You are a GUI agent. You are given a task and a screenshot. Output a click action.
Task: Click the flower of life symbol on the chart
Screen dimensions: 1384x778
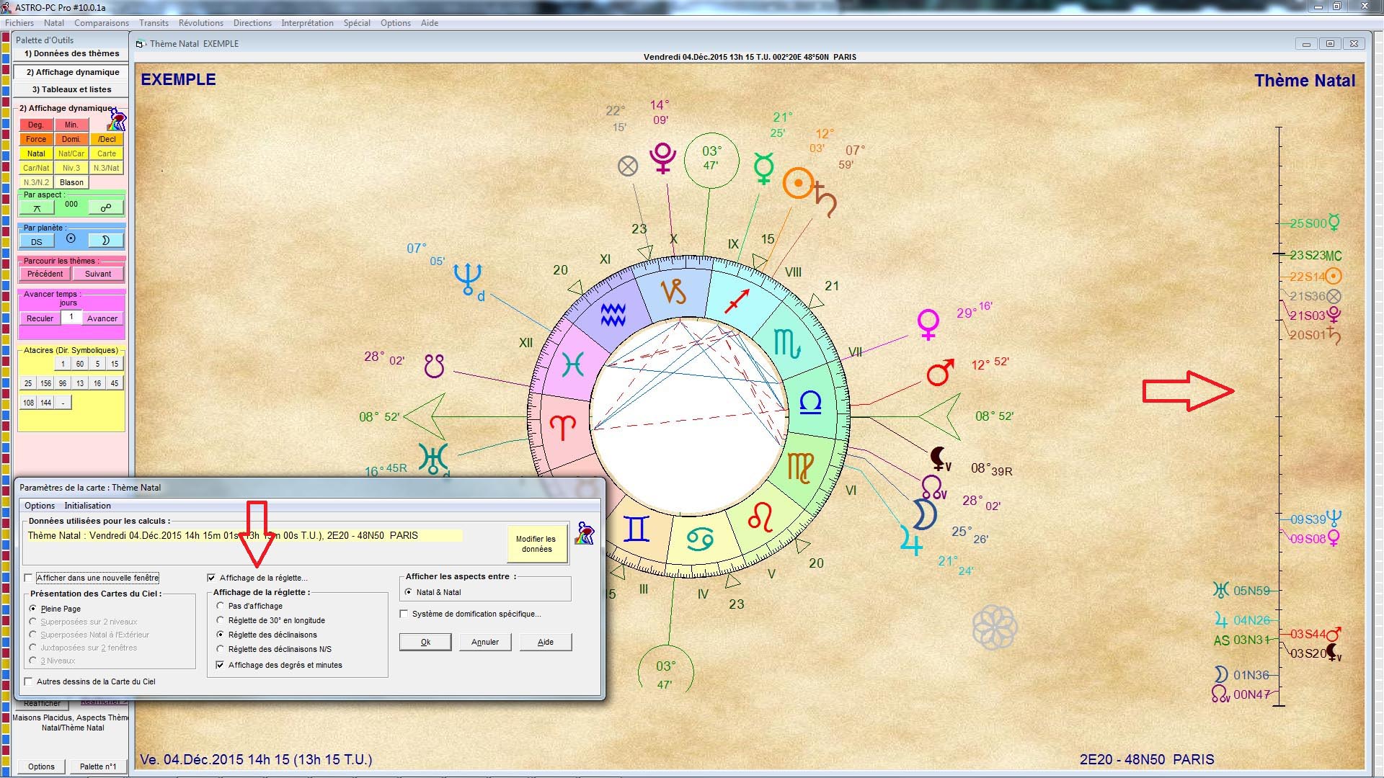click(x=994, y=627)
